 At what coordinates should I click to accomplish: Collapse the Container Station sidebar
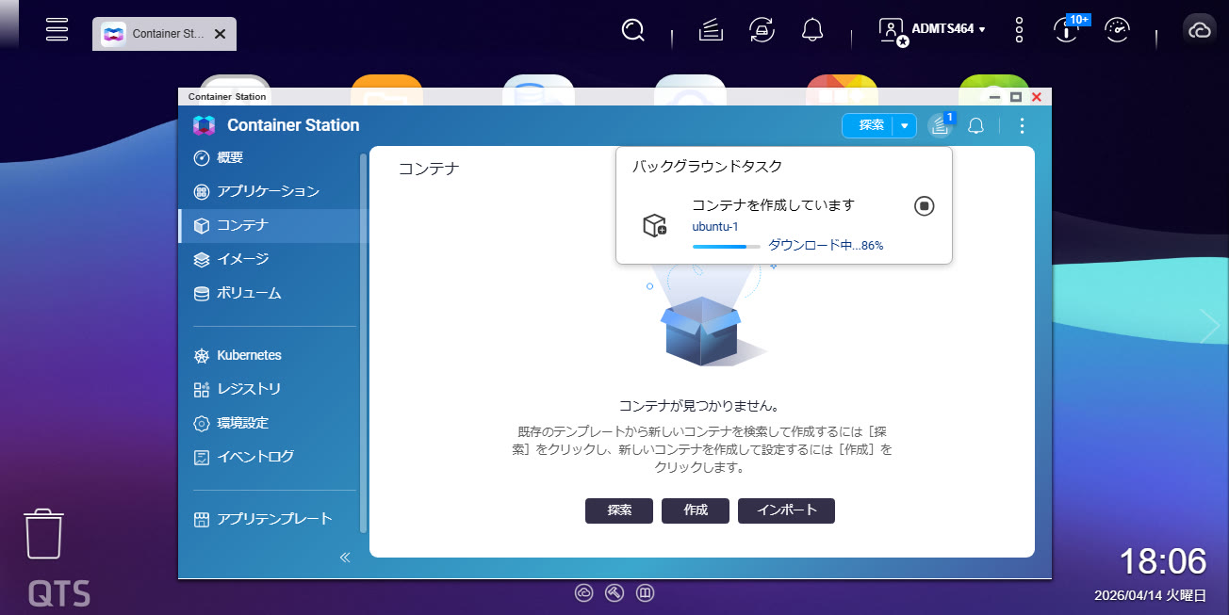tap(345, 557)
